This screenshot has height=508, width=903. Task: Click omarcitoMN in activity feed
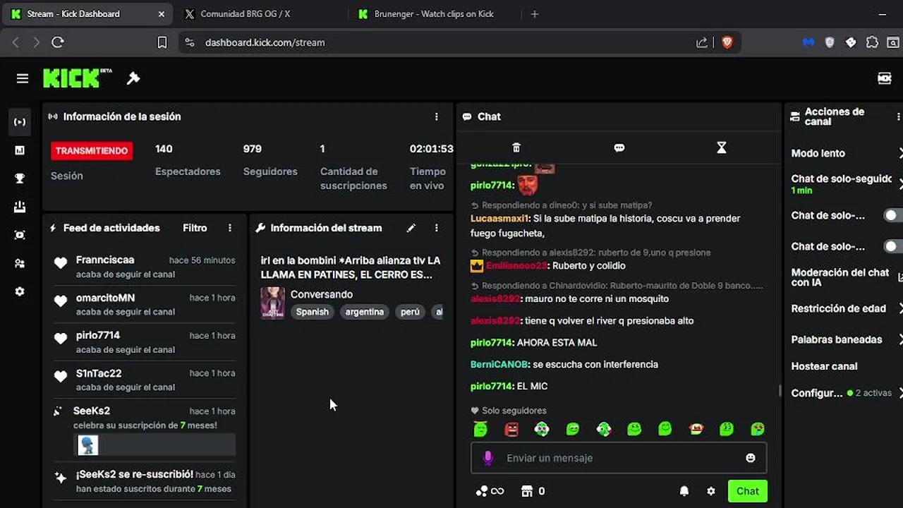coord(105,298)
